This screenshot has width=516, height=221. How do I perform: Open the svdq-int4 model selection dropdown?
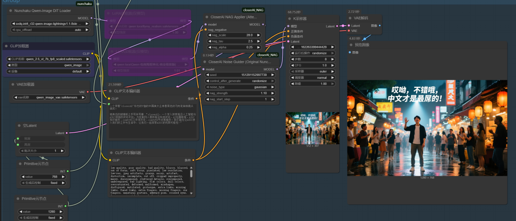coord(50,24)
